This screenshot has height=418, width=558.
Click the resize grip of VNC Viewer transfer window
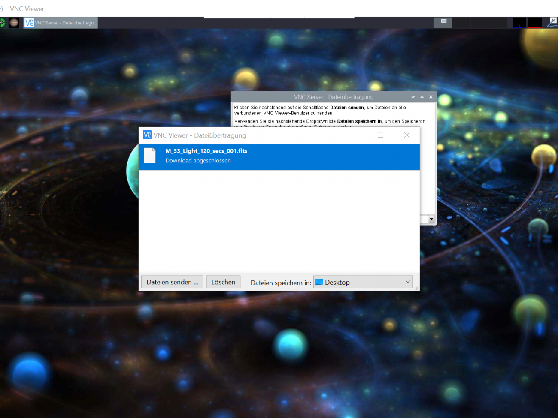(x=417, y=288)
